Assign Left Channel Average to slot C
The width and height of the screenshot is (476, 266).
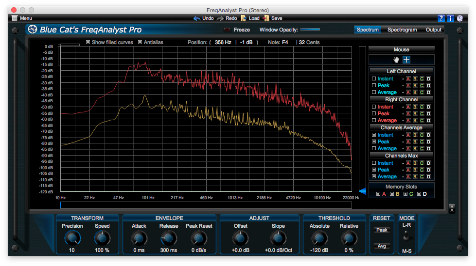pos(422,92)
